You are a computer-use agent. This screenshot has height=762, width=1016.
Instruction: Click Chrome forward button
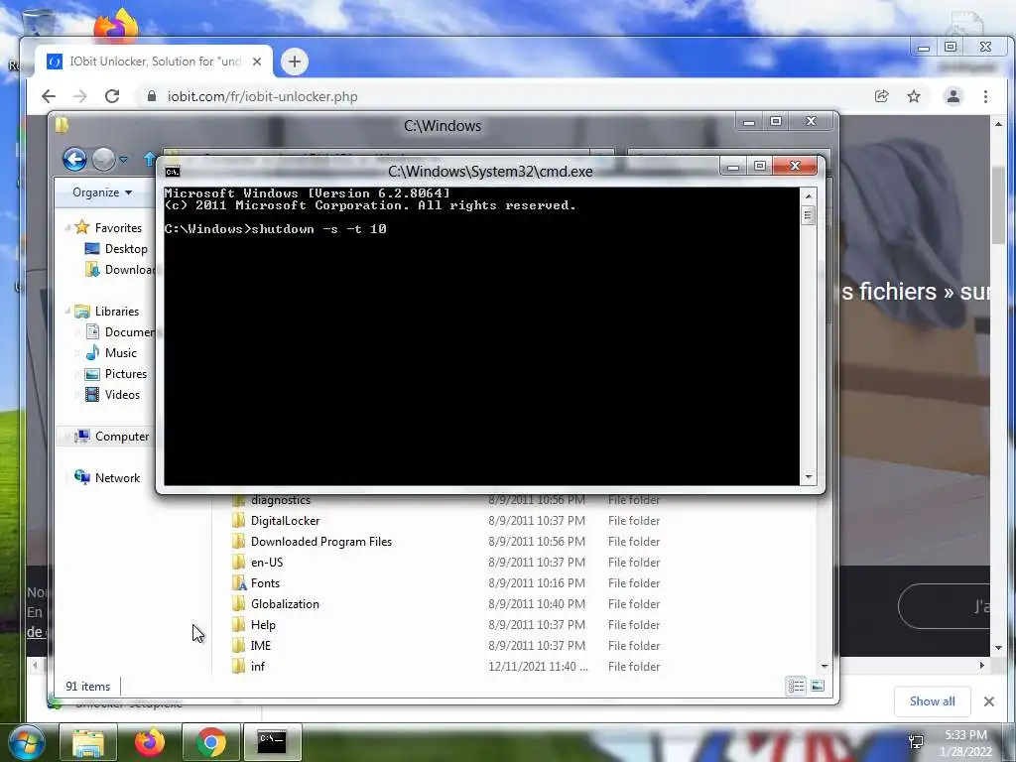(79, 96)
